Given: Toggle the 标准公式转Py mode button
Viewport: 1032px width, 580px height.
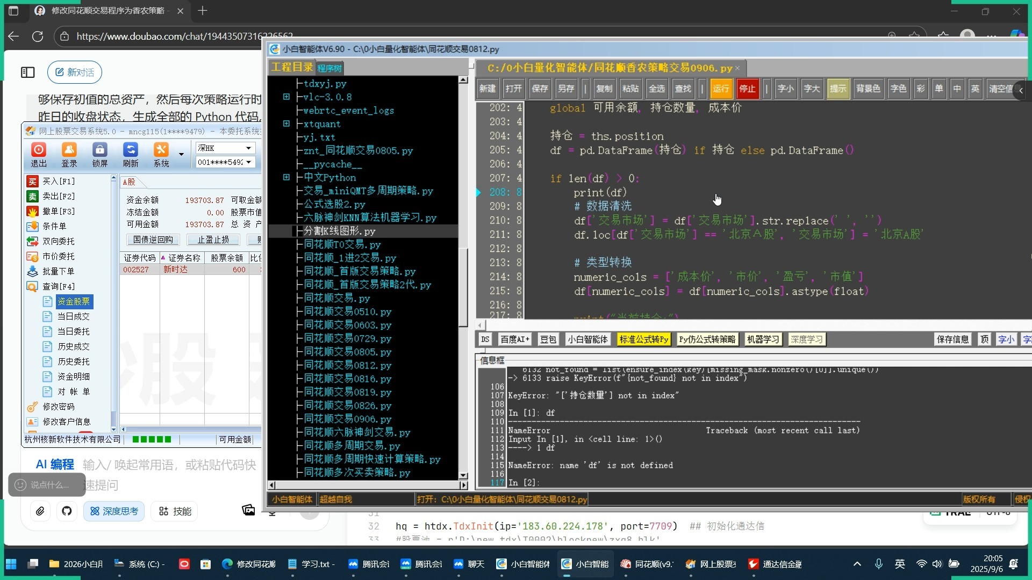Looking at the screenshot, I should coord(643,339).
